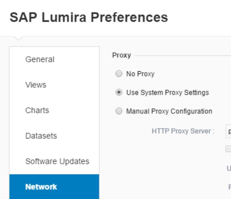Choose Use System Proxy Settings option
231x199 pixels.
point(119,93)
